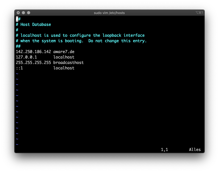Image resolution: width=219 pixels, height=172 pixels.
Task: Click the yellow minimize traffic light button
Action: coord(23,12)
